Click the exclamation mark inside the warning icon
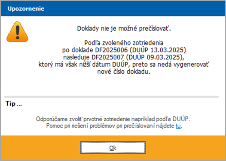This screenshot has width=226, height=161. click(18, 33)
